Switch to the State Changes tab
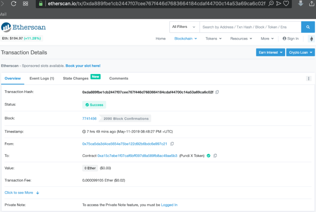The width and height of the screenshot is (316, 212). click(76, 78)
